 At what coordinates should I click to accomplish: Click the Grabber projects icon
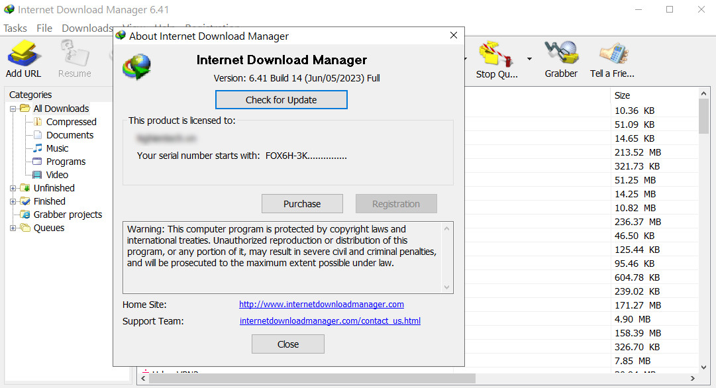click(25, 215)
